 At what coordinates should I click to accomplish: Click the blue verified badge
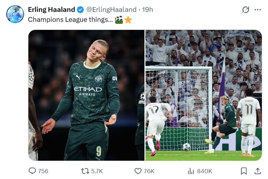pyautogui.click(x=80, y=10)
